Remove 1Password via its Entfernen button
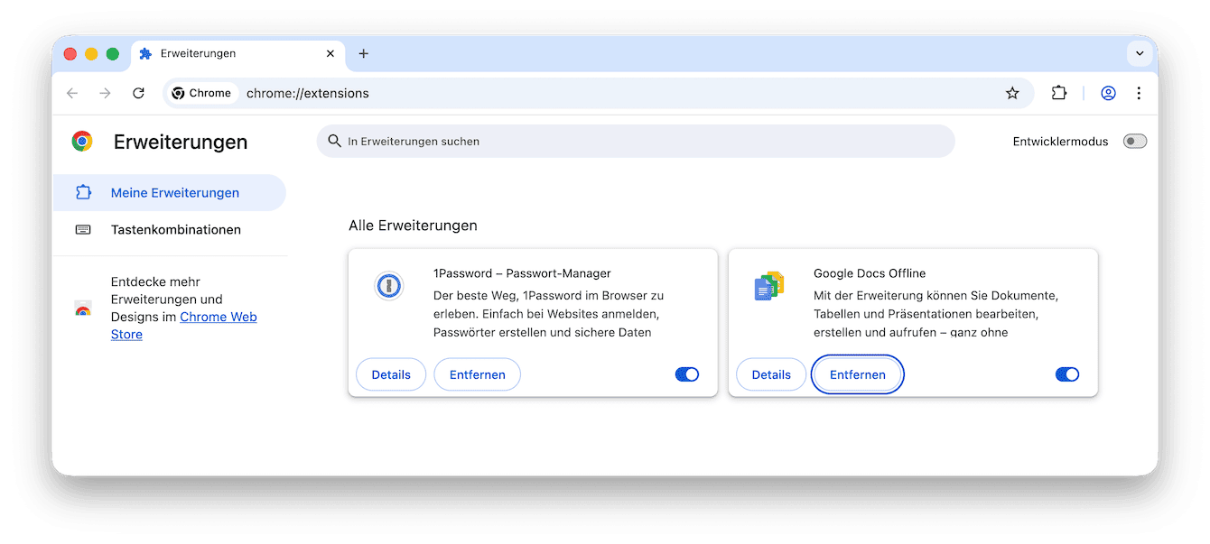1210x544 pixels. coord(477,373)
